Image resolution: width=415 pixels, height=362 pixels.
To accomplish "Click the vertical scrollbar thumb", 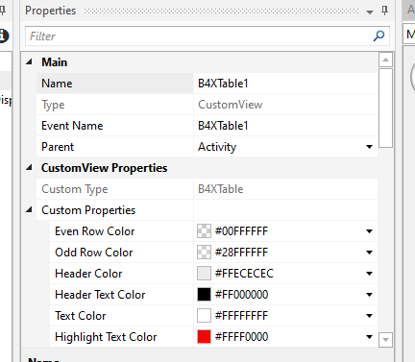I will point(385,108).
